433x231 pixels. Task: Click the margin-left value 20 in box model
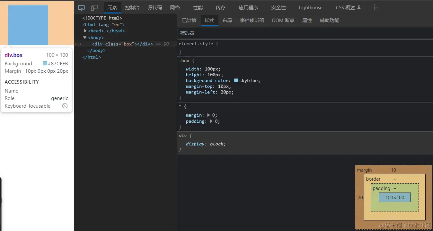pyautogui.click(x=360, y=197)
